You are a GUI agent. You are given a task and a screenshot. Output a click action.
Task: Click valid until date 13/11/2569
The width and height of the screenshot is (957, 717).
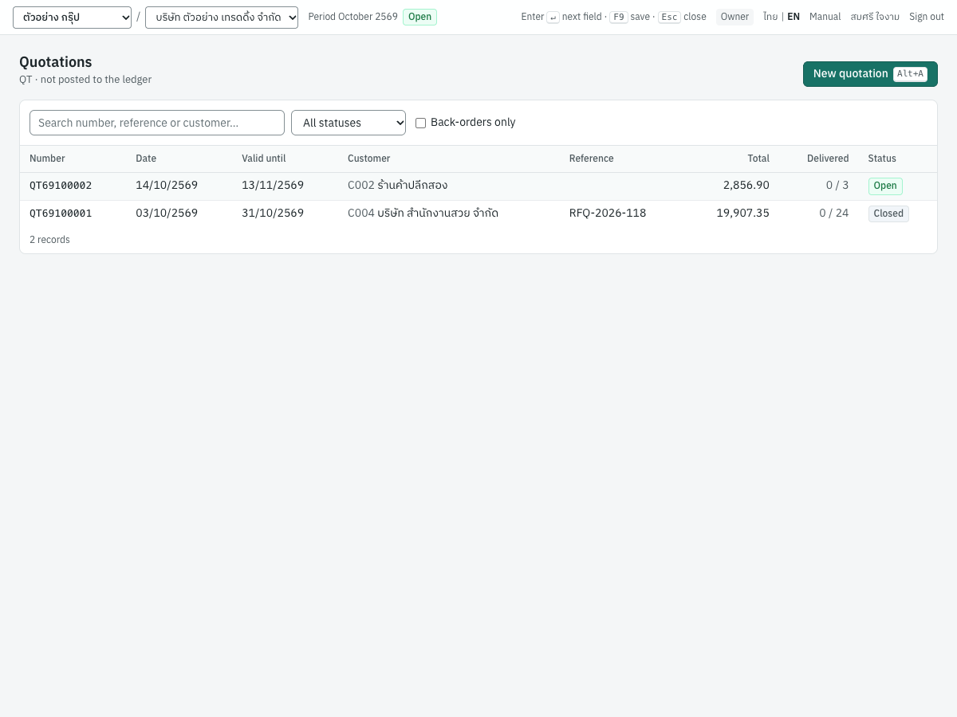point(273,186)
